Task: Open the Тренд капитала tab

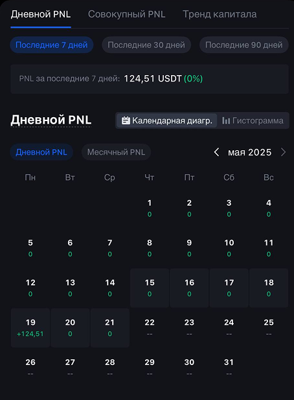Action: tap(220, 14)
